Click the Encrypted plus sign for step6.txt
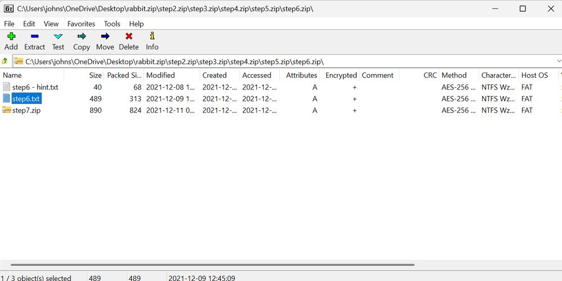Image resolution: width=562 pixels, height=281 pixels. [x=355, y=98]
